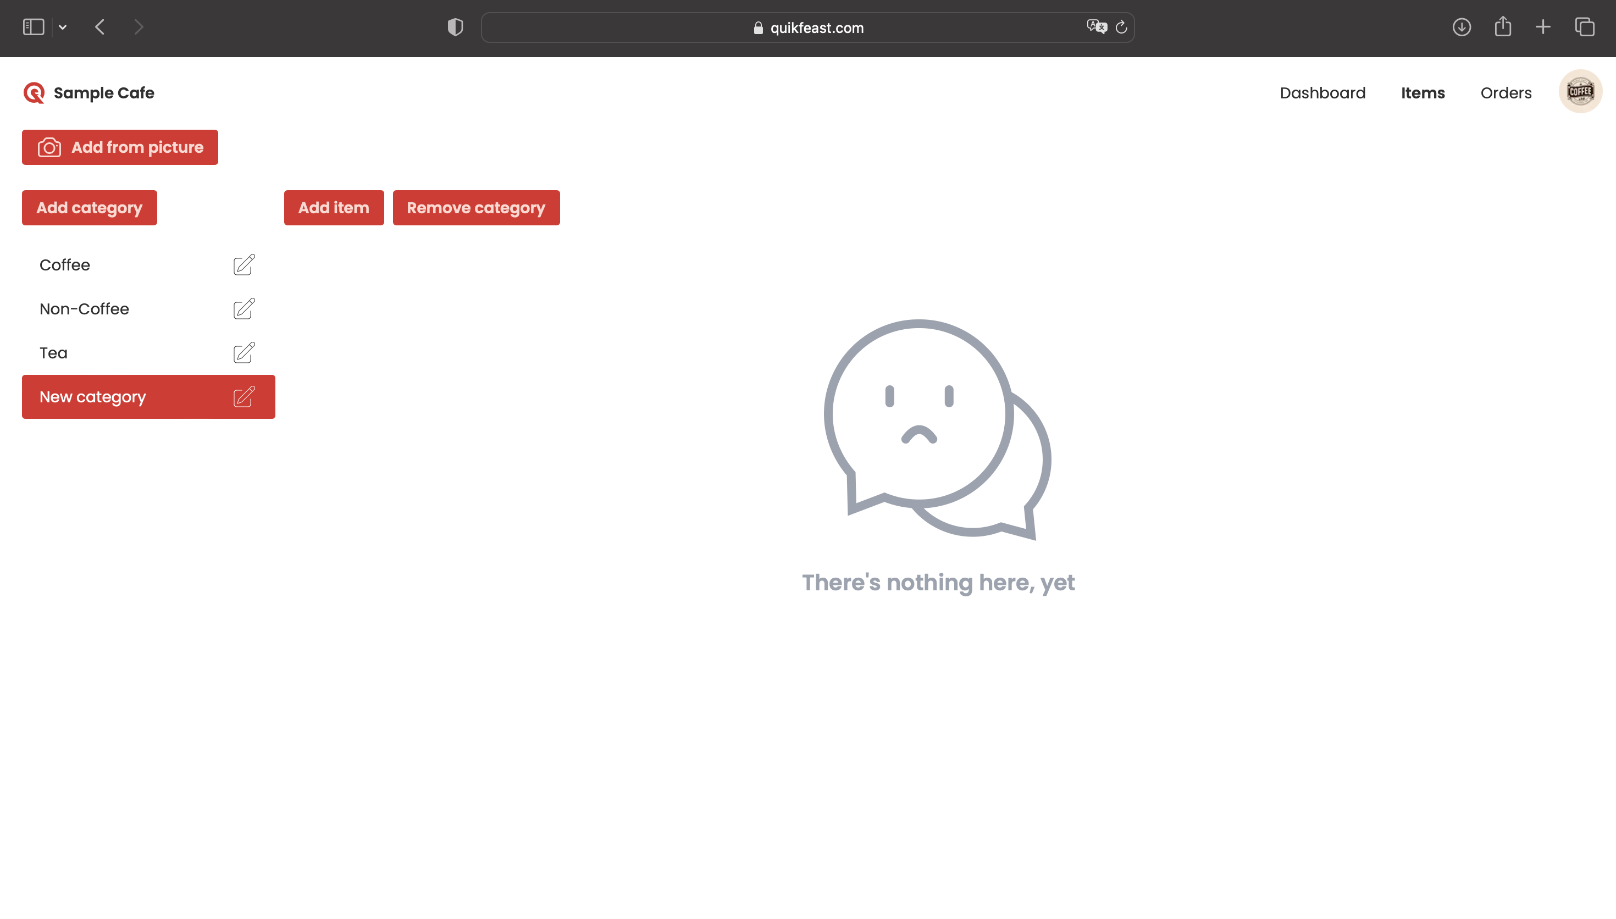1616x919 pixels.
Task: Select the Coffee category
Action: coord(64,264)
